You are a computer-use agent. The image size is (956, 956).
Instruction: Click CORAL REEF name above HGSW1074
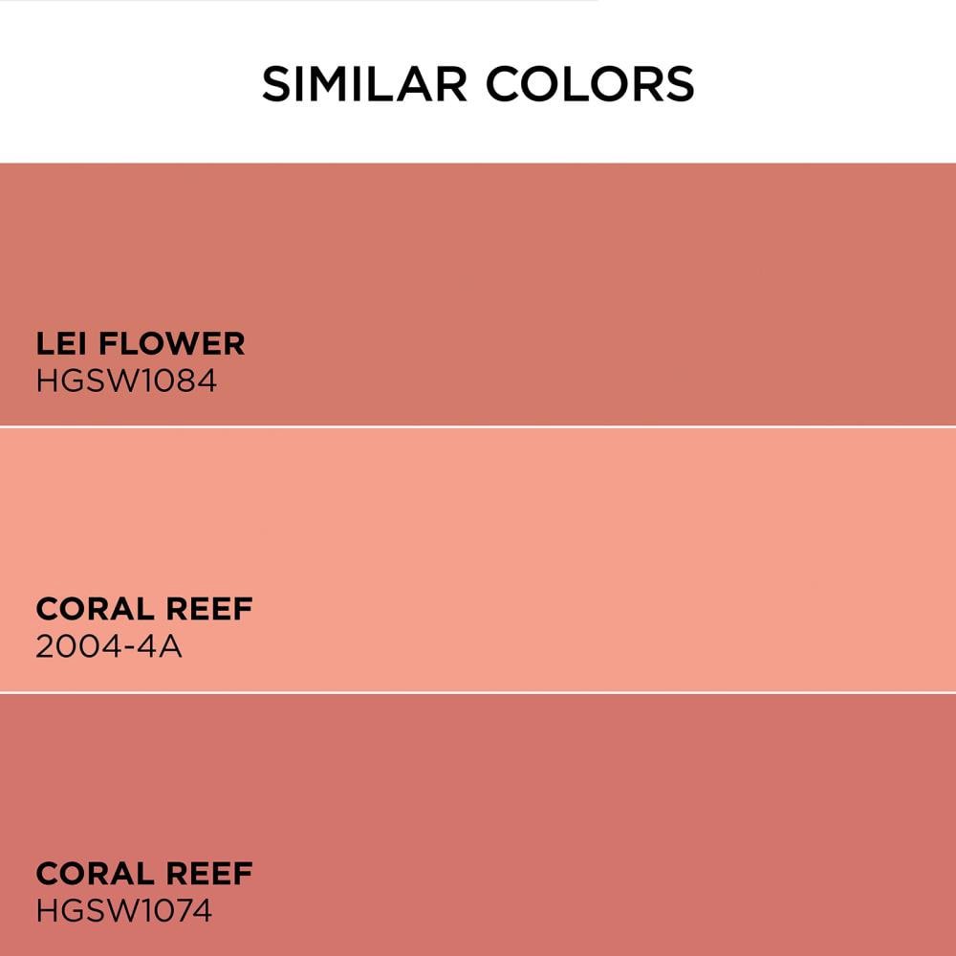[144, 873]
